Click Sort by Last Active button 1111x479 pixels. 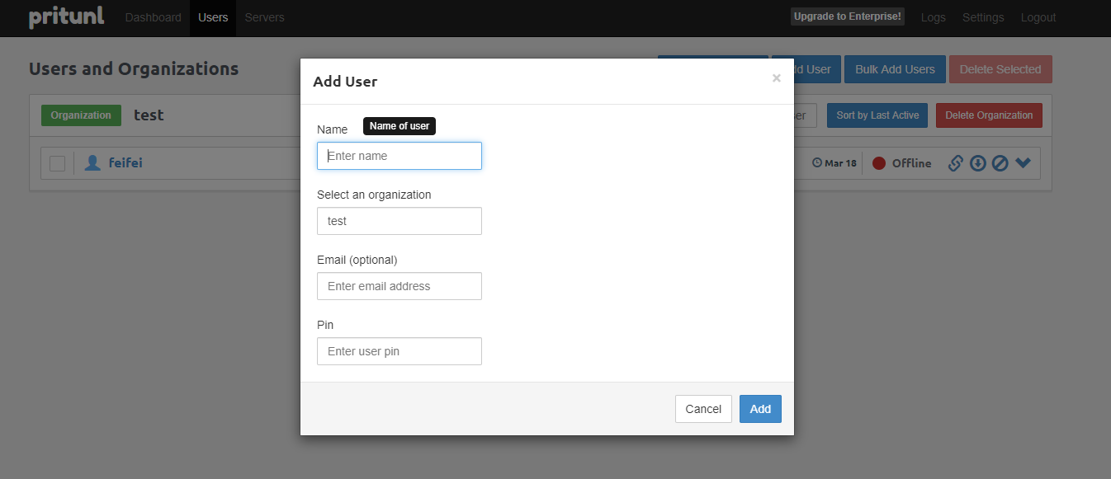point(877,115)
